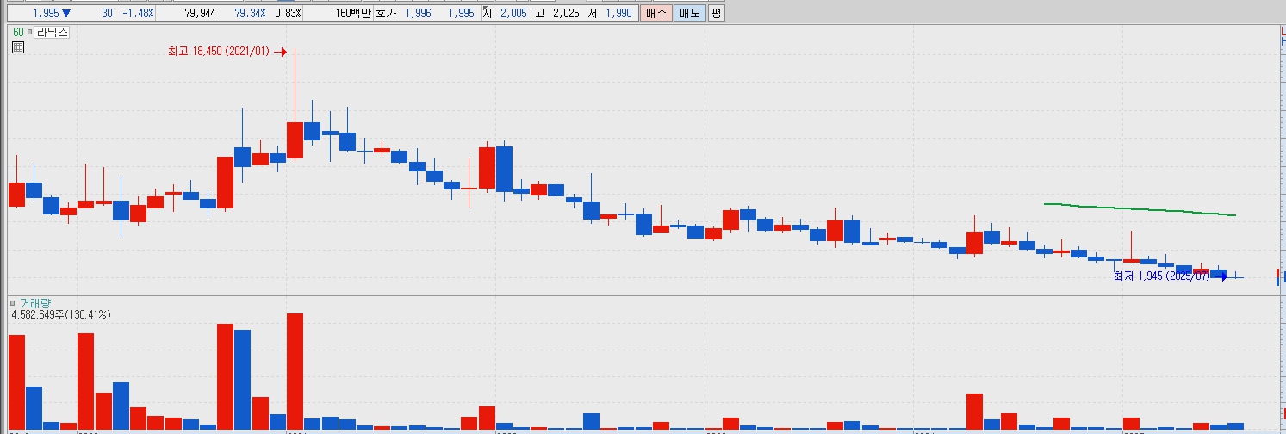Image resolution: width=1286 pixels, height=434 pixels.
Task: Click the 0.83% value in quote bar
Action: click(x=288, y=14)
